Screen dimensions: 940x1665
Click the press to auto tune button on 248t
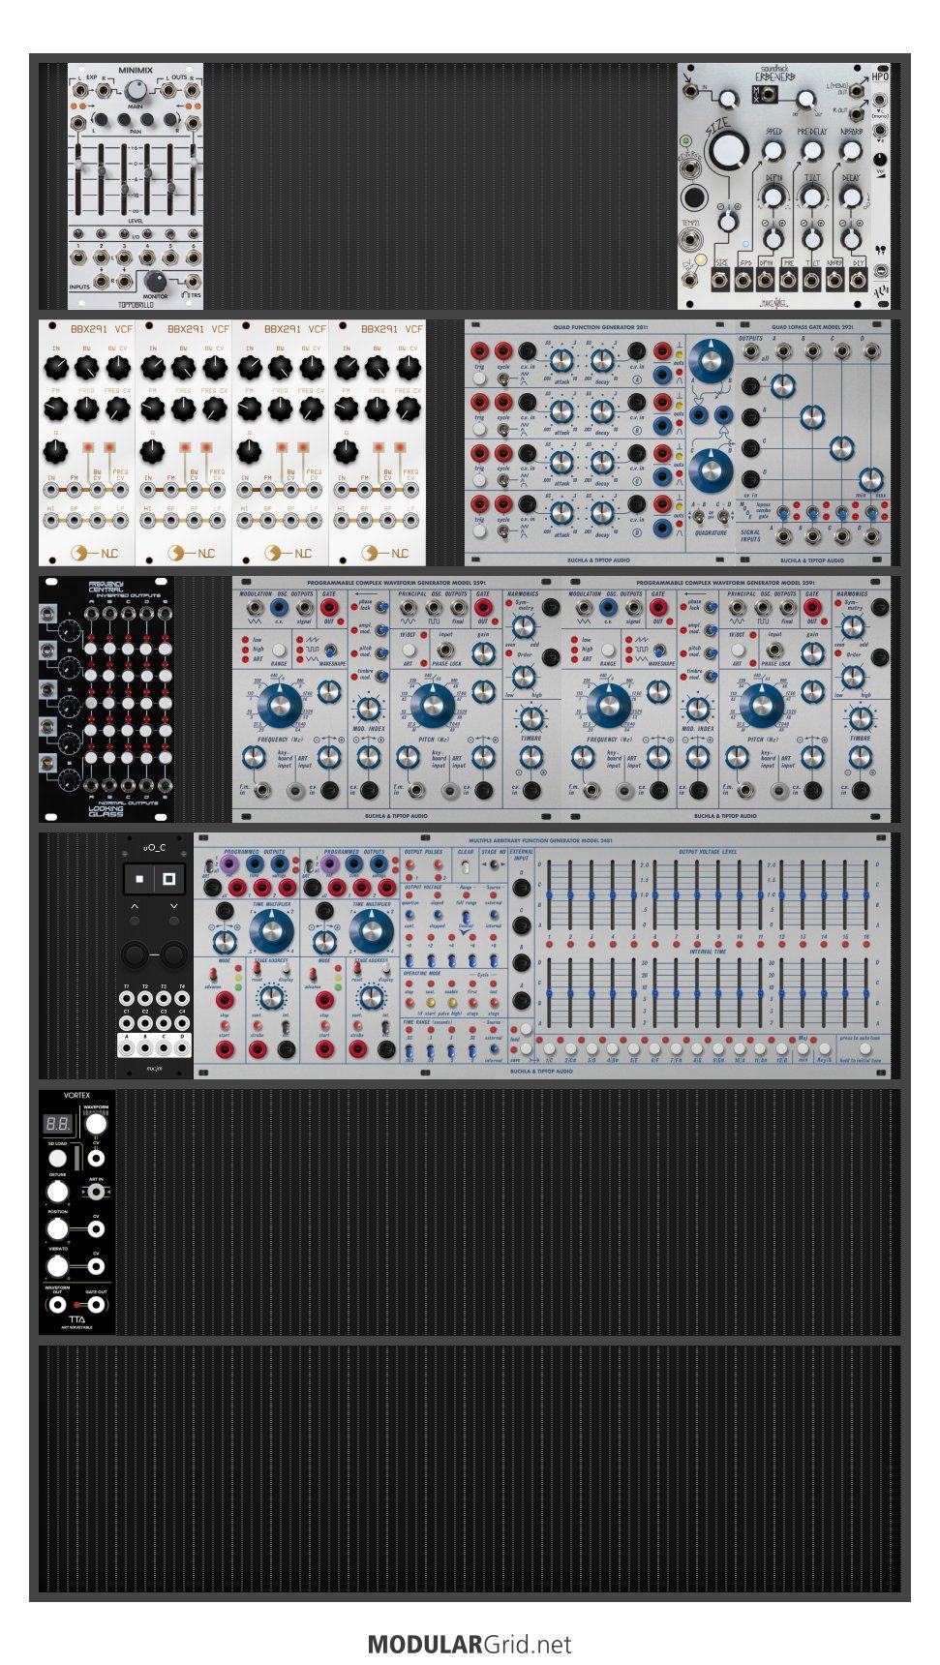click(x=864, y=1048)
